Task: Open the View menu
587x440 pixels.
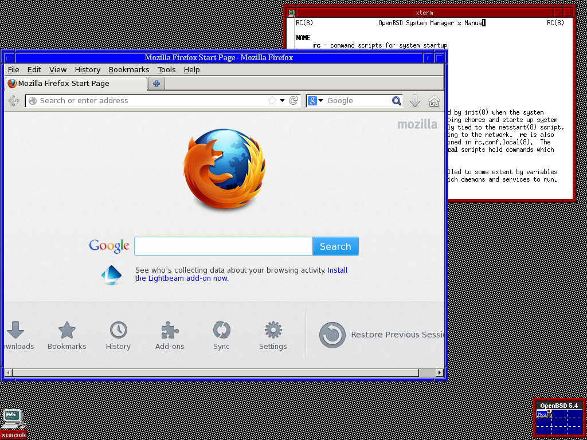Action: 58,69
